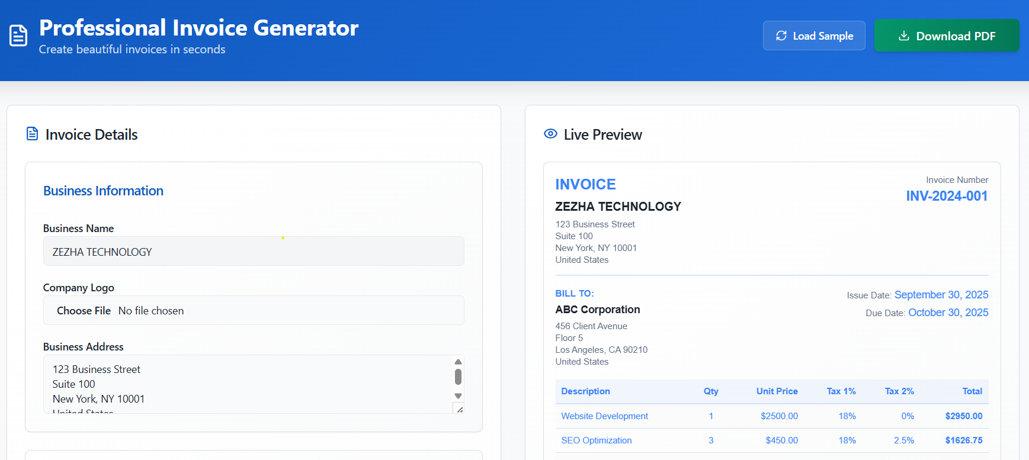Click the $2500.00 unit price cell
Viewport: 1029px width, 460px height.
coord(779,416)
